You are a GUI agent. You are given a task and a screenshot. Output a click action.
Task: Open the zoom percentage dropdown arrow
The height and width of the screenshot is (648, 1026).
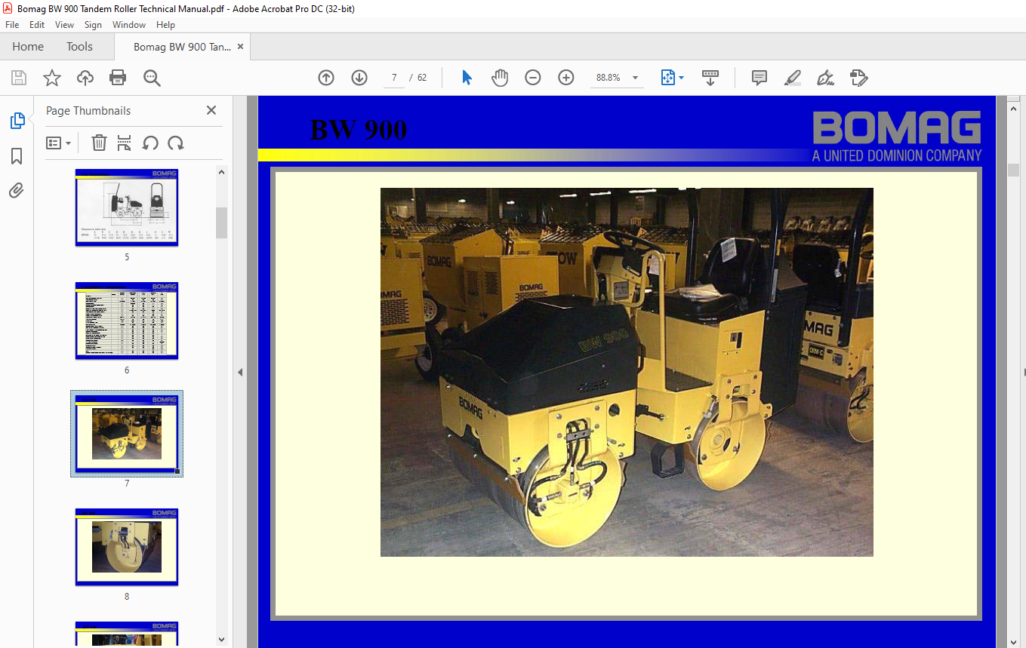coord(635,78)
